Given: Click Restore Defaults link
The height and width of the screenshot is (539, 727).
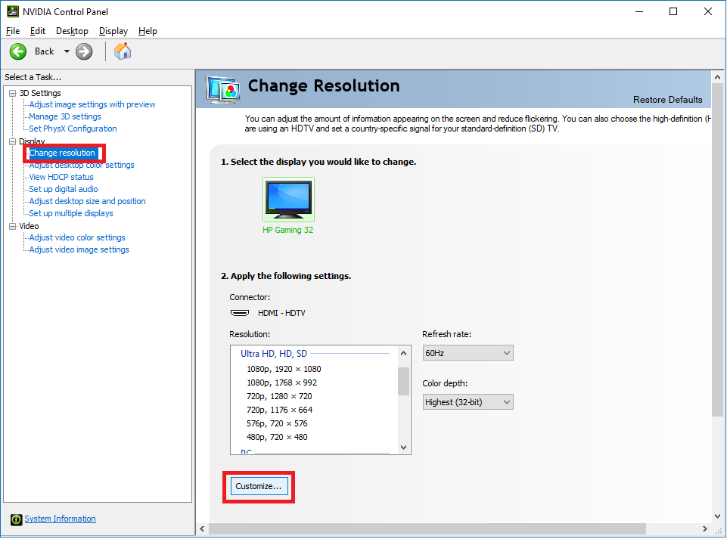Looking at the screenshot, I should [x=667, y=100].
